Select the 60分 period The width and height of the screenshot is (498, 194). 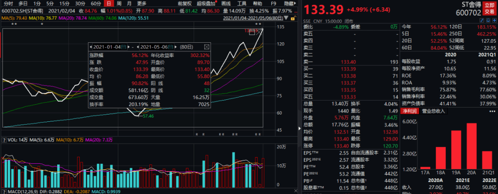tap(95, 4)
